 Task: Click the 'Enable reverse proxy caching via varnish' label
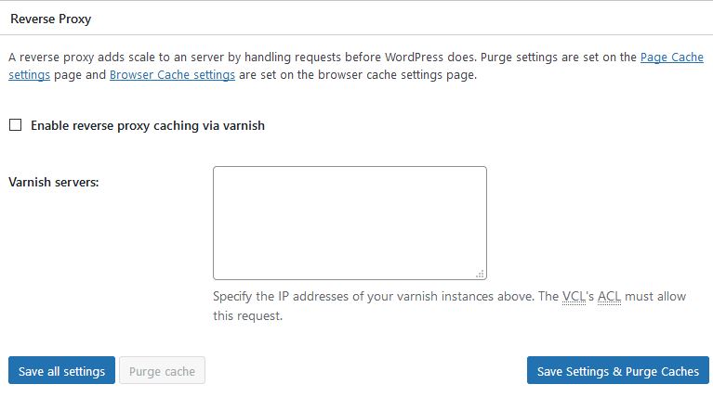click(147, 125)
